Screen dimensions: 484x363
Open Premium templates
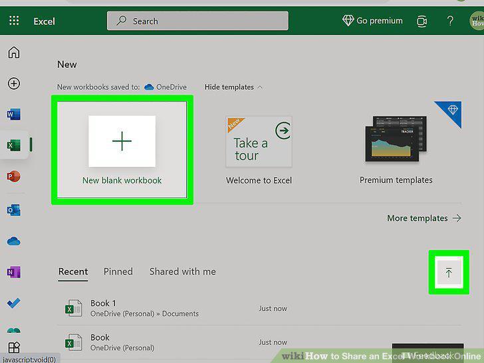[x=396, y=150]
